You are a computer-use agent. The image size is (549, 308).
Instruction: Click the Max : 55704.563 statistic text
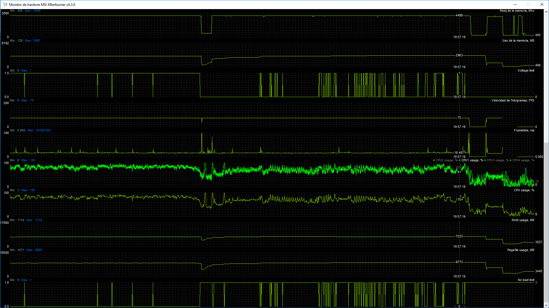click(x=39, y=130)
